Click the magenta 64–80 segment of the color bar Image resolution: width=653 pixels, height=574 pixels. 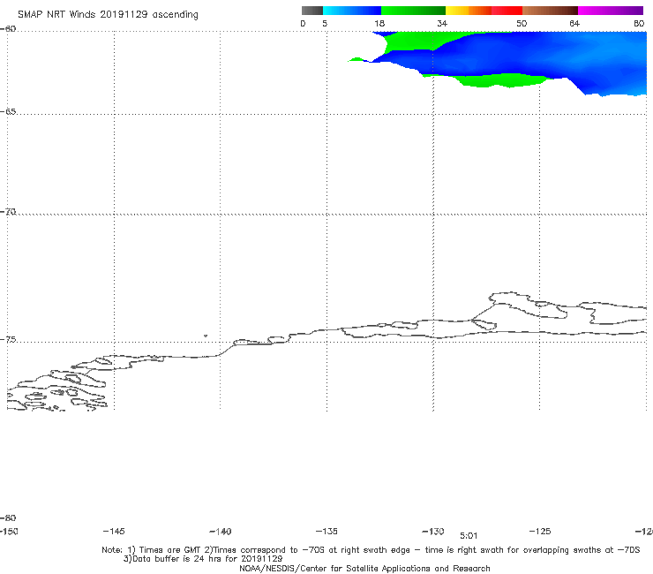coord(611,11)
